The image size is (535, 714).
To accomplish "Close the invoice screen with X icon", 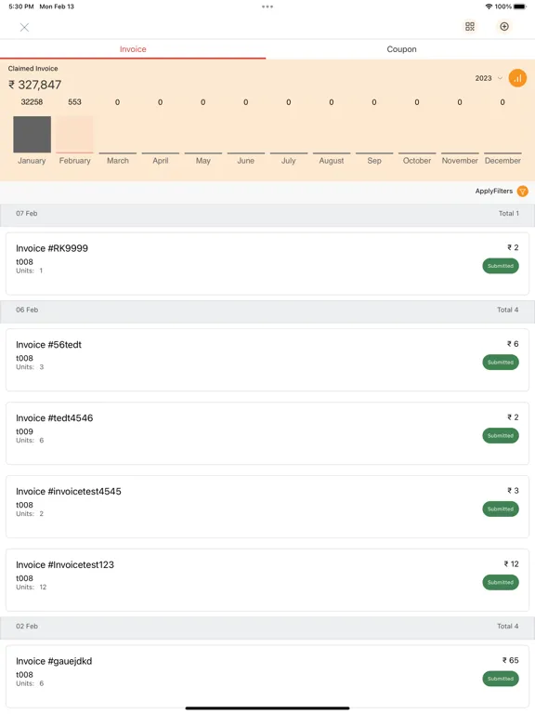I will 24,27.
